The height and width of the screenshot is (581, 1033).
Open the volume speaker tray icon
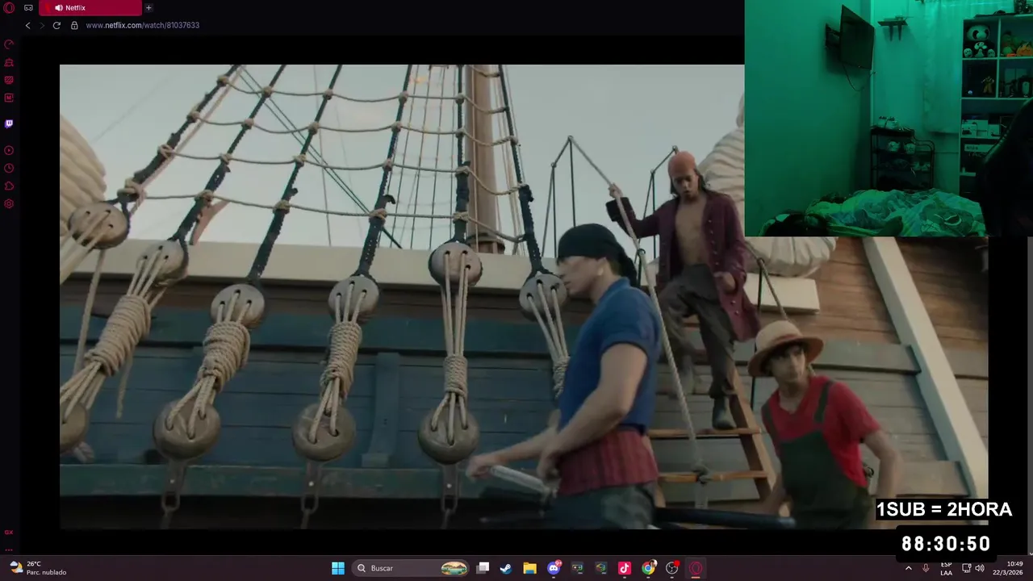980,568
